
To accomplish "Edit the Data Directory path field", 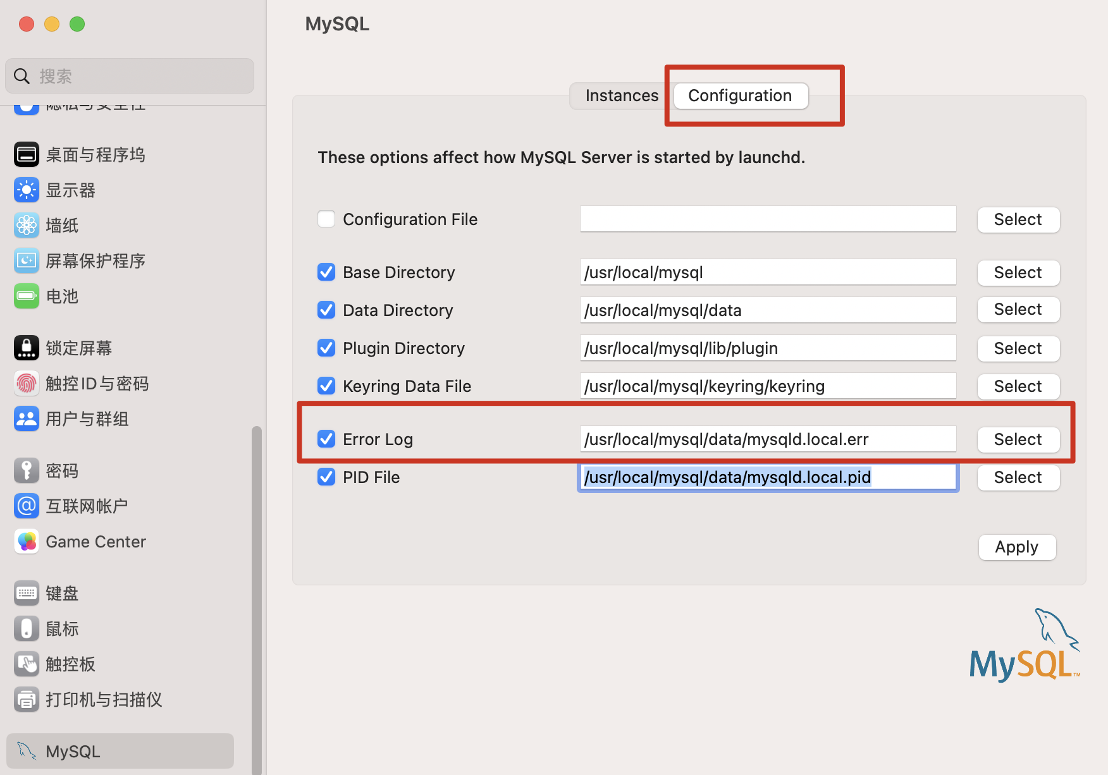I will tap(768, 310).
